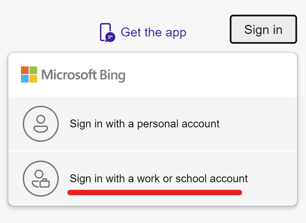The width and height of the screenshot is (306, 223).
Task: Click the red underline highlight bar
Action: coord(154,192)
